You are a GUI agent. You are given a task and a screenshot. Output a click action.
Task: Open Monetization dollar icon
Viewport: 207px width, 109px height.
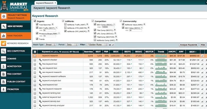(x=4, y=66)
